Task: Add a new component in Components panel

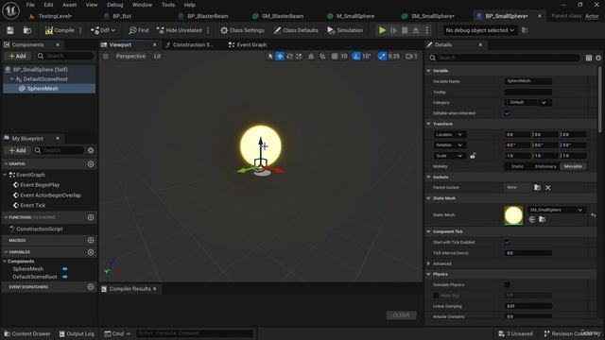Action: coord(17,56)
